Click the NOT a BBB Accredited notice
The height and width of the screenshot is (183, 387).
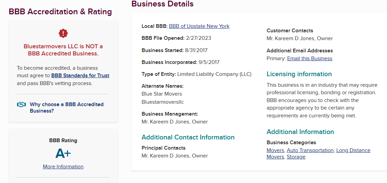click(63, 50)
